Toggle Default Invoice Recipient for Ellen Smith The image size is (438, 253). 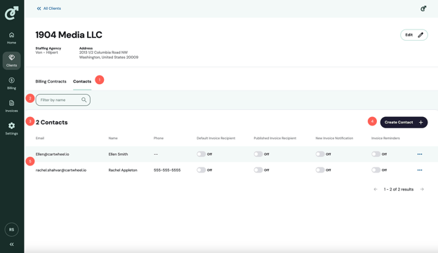point(201,154)
